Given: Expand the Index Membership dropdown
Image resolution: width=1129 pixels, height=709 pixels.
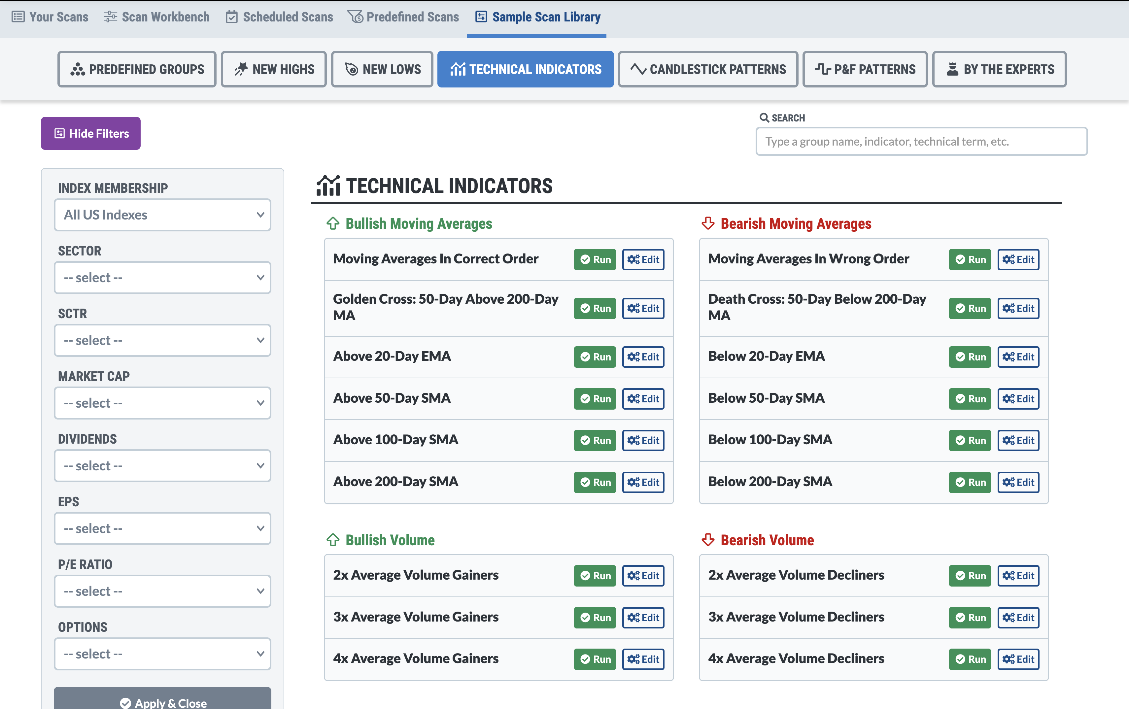Looking at the screenshot, I should coord(162,215).
